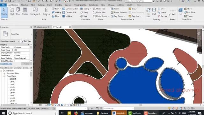
Task: Click the Ref Plane tool
Action: [190, 12]
